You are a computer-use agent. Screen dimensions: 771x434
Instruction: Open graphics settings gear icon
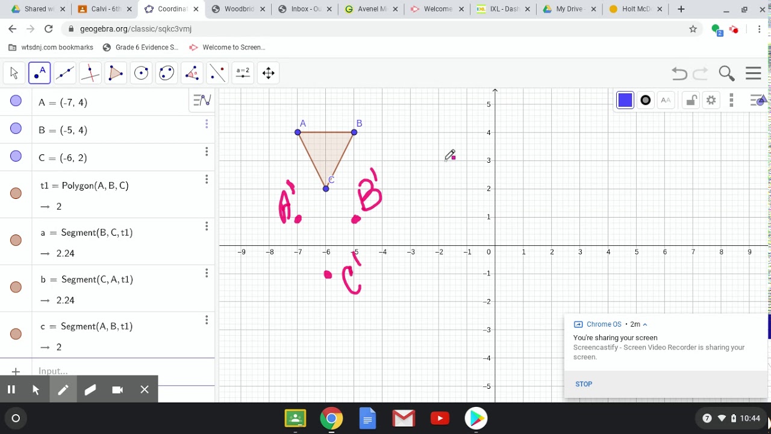tap(711, 100)
